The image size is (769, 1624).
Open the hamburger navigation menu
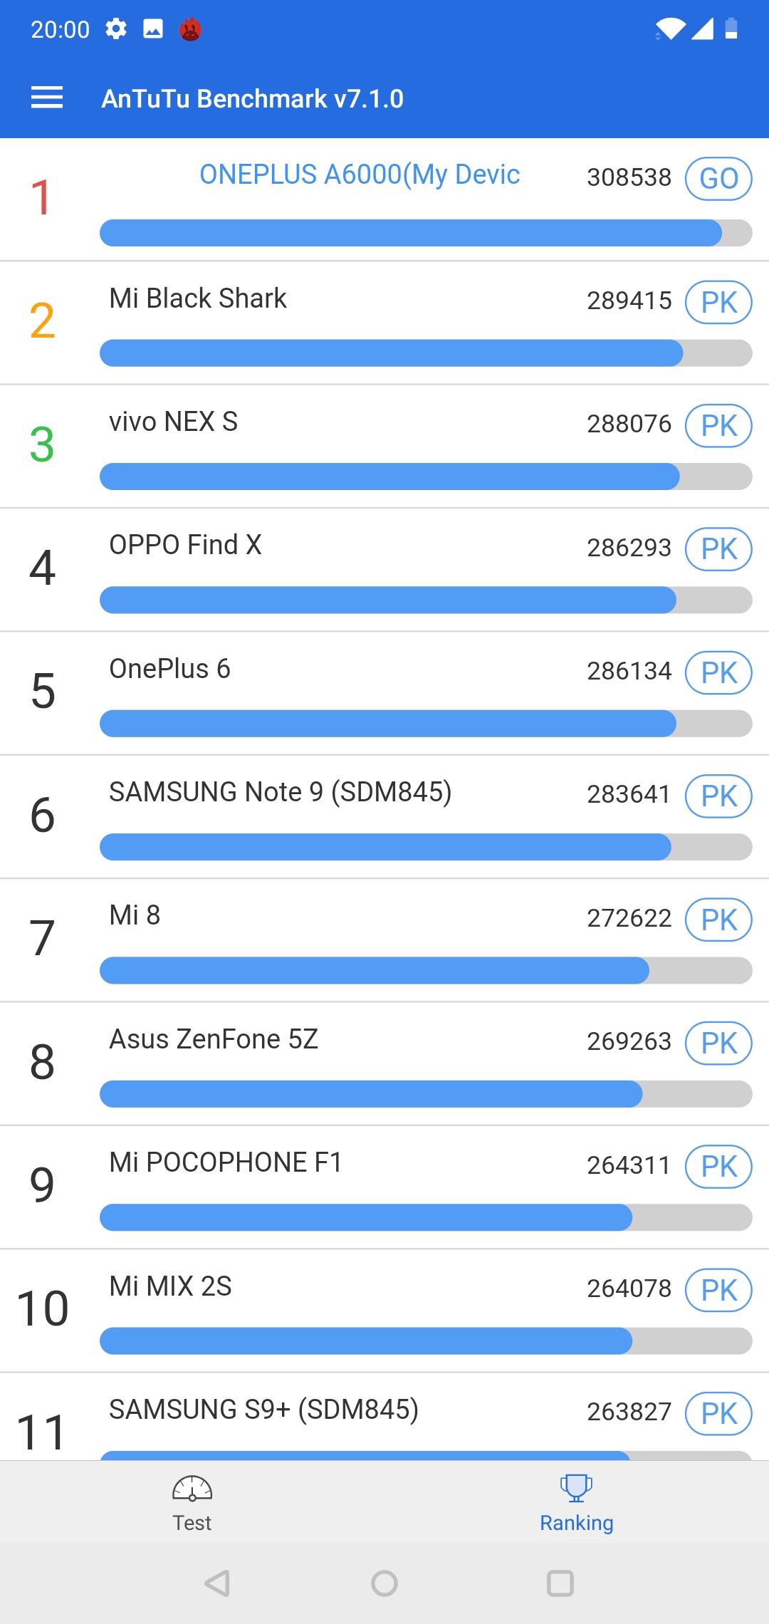[x=47, y=98]
